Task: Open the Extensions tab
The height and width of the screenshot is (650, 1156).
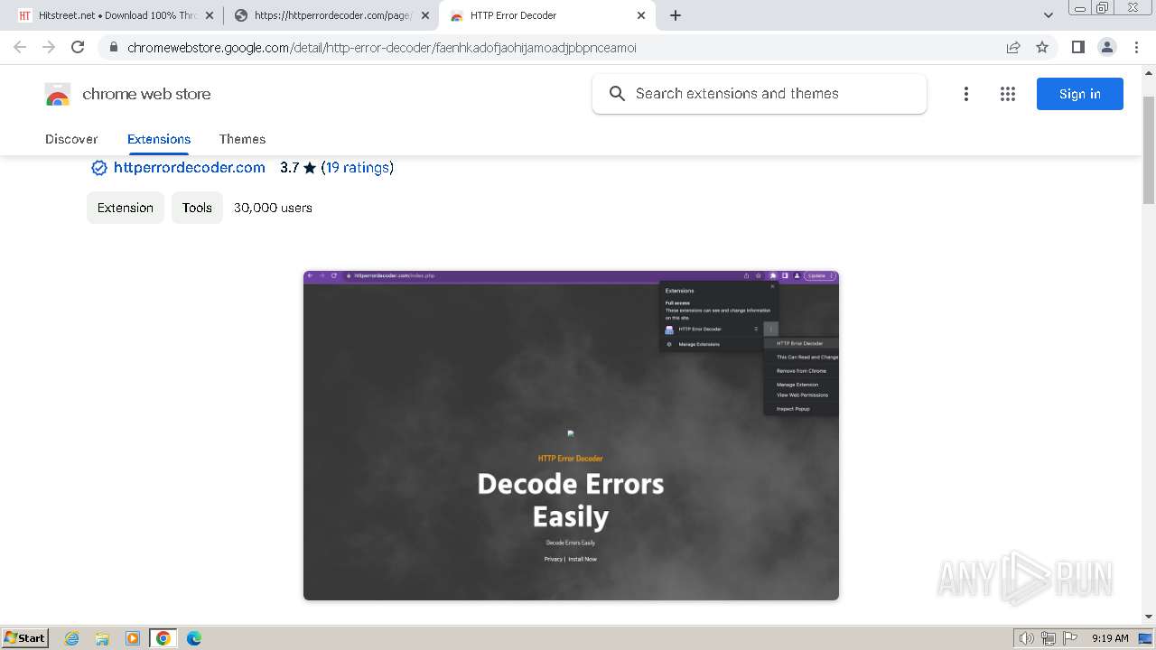Action: [x=159, y=139]
